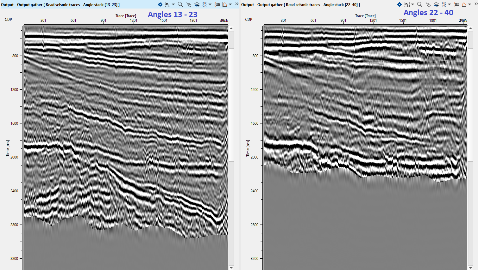
Task: Expand wiggle display dropdown arrow in left panel
Action: point(210,4)
